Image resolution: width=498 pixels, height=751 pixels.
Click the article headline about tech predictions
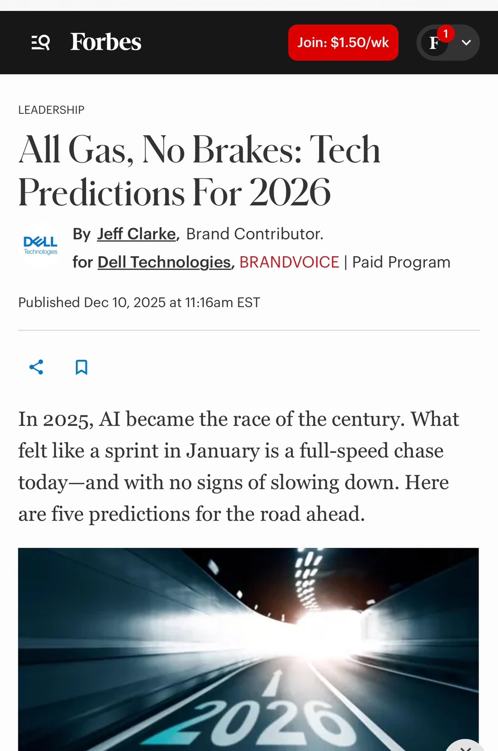(x=199, y=170)
